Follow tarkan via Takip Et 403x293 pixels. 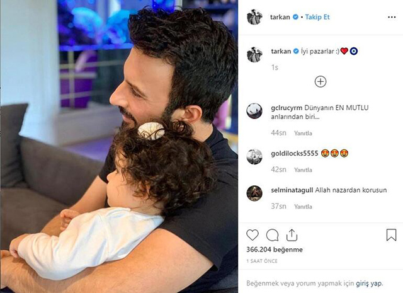pyautogui.click(x=317, y=17)
